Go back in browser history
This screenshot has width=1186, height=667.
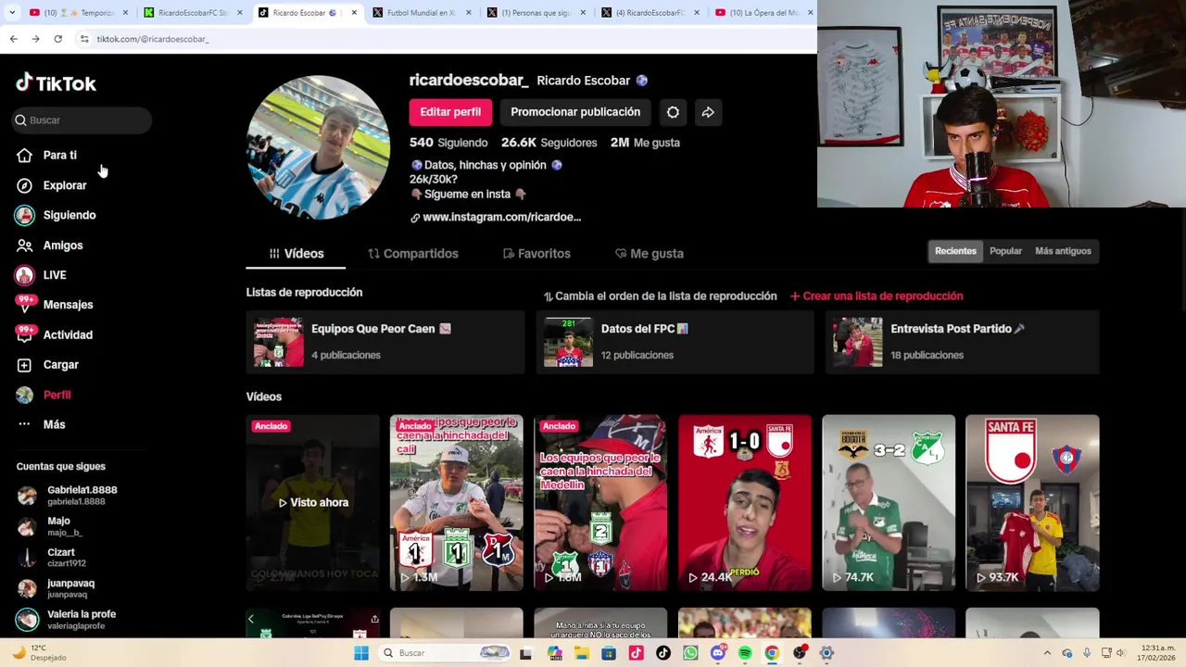click(13, 39)
